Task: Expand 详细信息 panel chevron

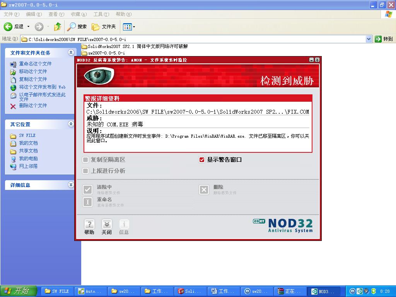Action: tap(71, 184)
